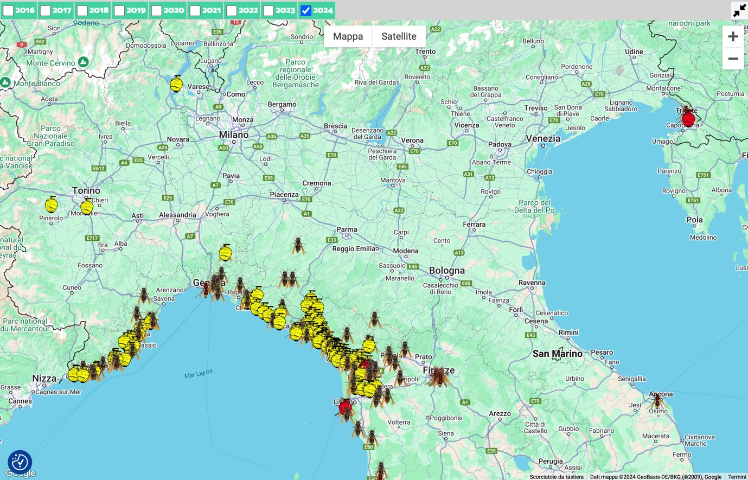This screenshot has height=480, width=748.
Task: Click the Bologna city label
Action: (x=447, y=271)
